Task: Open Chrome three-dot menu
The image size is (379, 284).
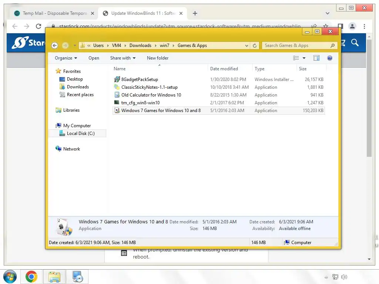Action: click(364, 26)
